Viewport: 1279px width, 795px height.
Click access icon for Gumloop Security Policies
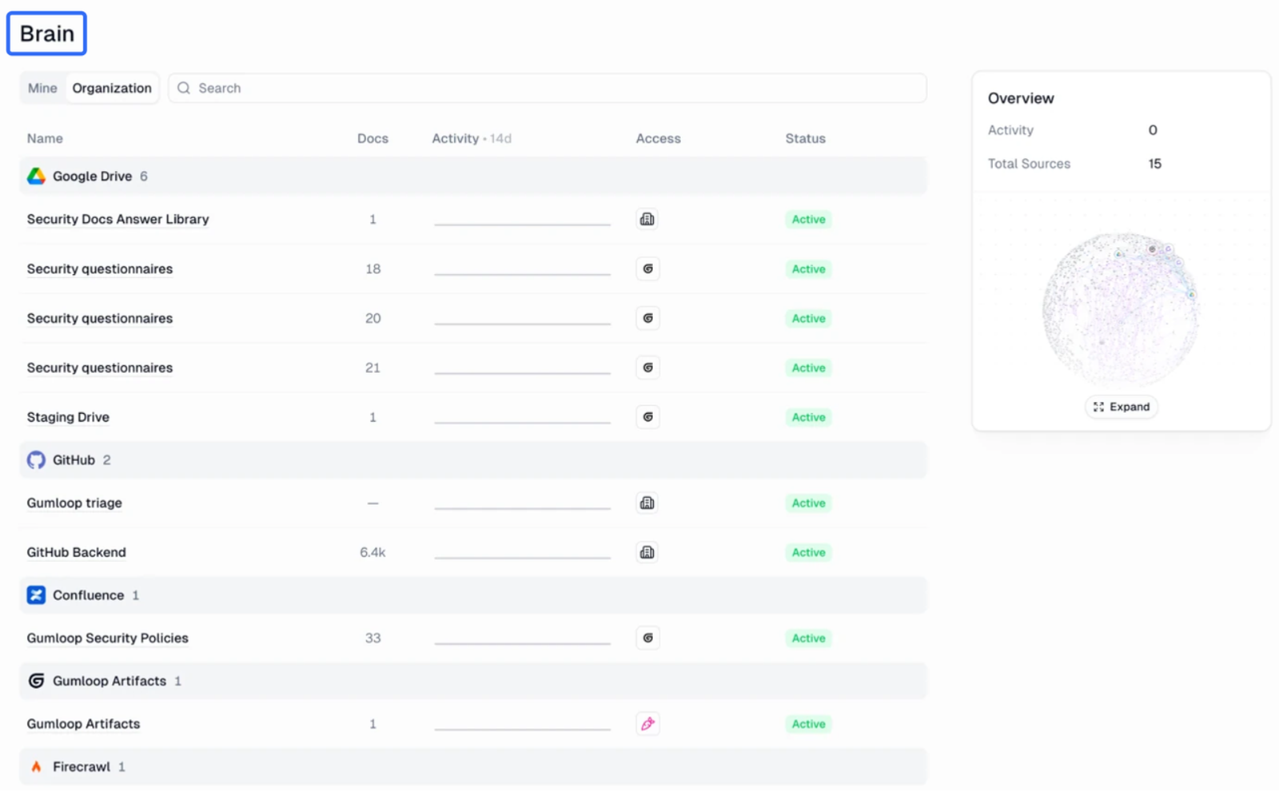click(x=647, y=638)
